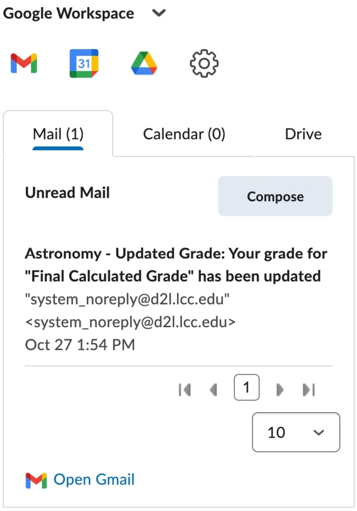This screenshot has height=511, width=357.
Task: Click the Google Calendar icon
Action: (83, 63)
